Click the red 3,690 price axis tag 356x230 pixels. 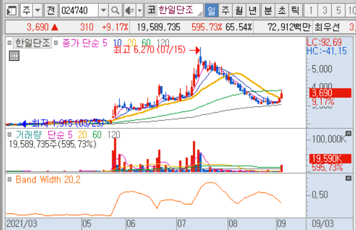(x=331, y=93)
